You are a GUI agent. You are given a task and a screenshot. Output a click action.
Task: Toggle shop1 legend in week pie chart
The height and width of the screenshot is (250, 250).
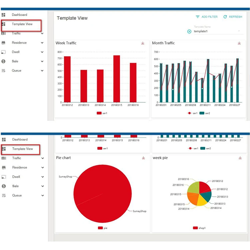click(x=199, y=228)
